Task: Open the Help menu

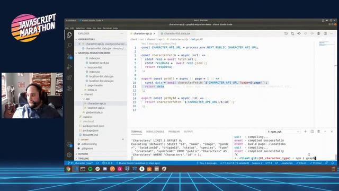Action: (x=115, y=28)
